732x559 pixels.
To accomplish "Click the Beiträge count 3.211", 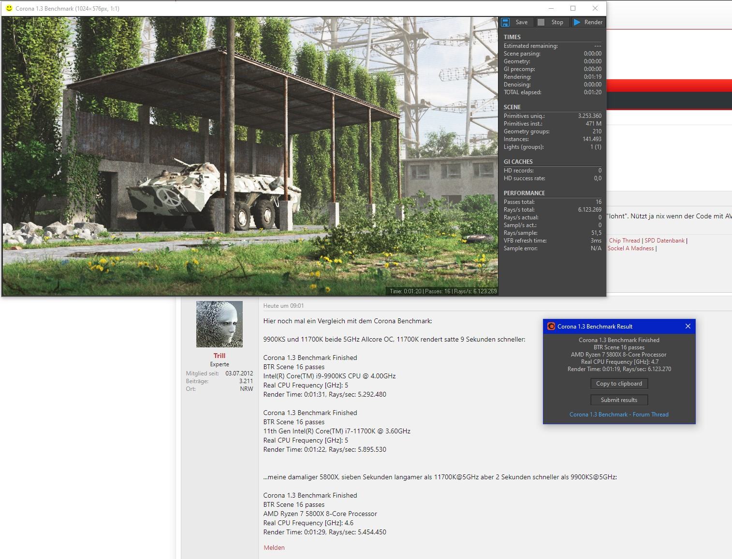I will tap(246, 381).
